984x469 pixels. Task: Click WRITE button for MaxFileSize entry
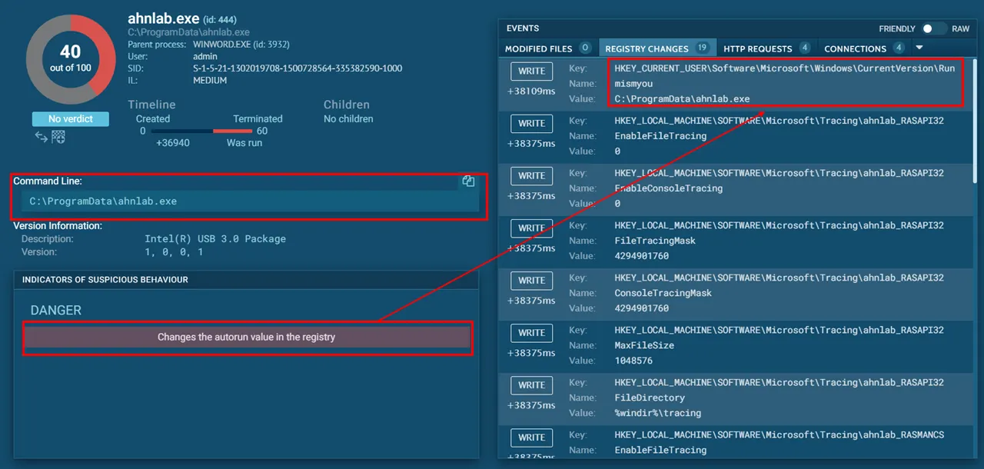pos(532,332)
